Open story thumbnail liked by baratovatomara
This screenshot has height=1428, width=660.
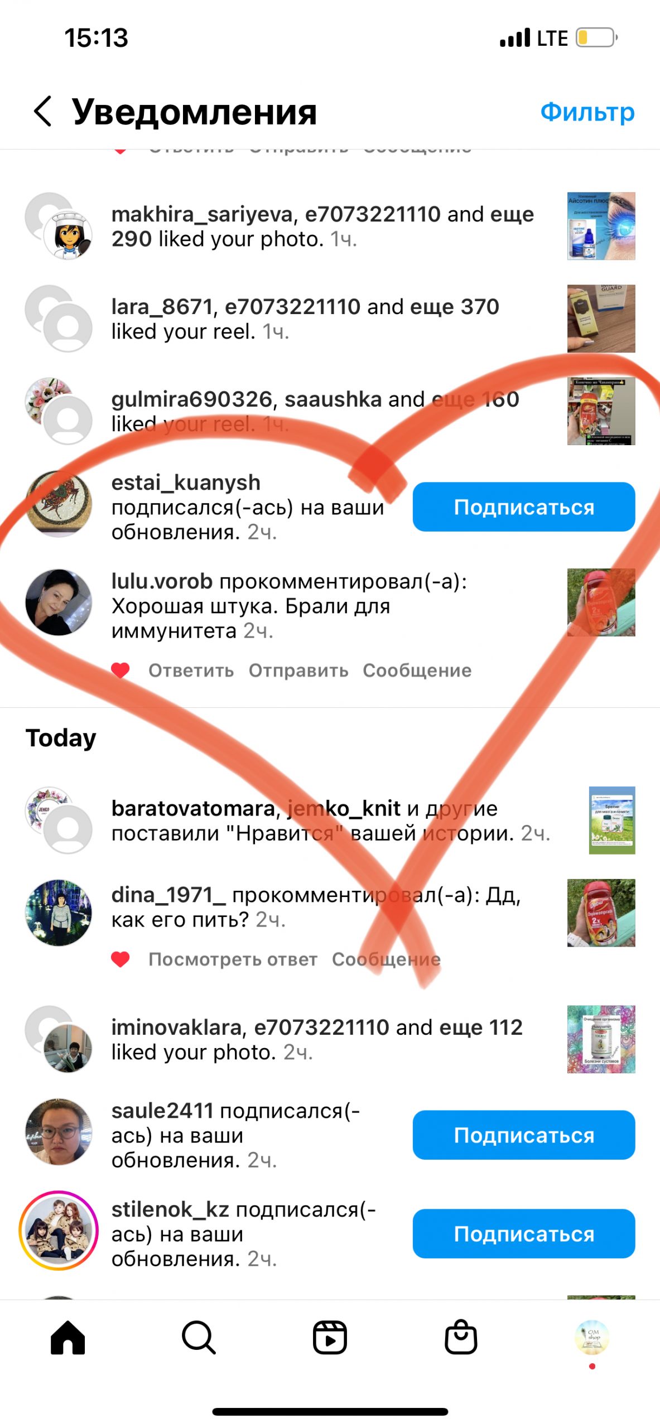click(612, 820)
